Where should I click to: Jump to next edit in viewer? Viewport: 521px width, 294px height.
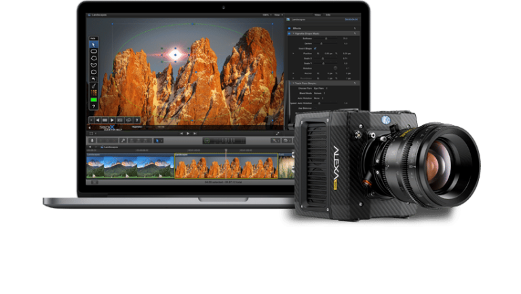click(195, 133)
